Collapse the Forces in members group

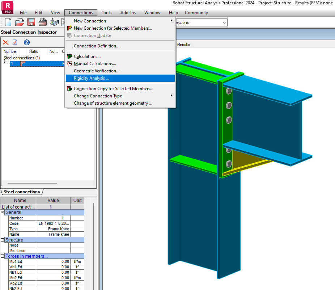pos(2,256)
